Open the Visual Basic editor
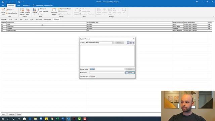Image resolution: width=215 pixels, height=121 pixels. (3, 11)
